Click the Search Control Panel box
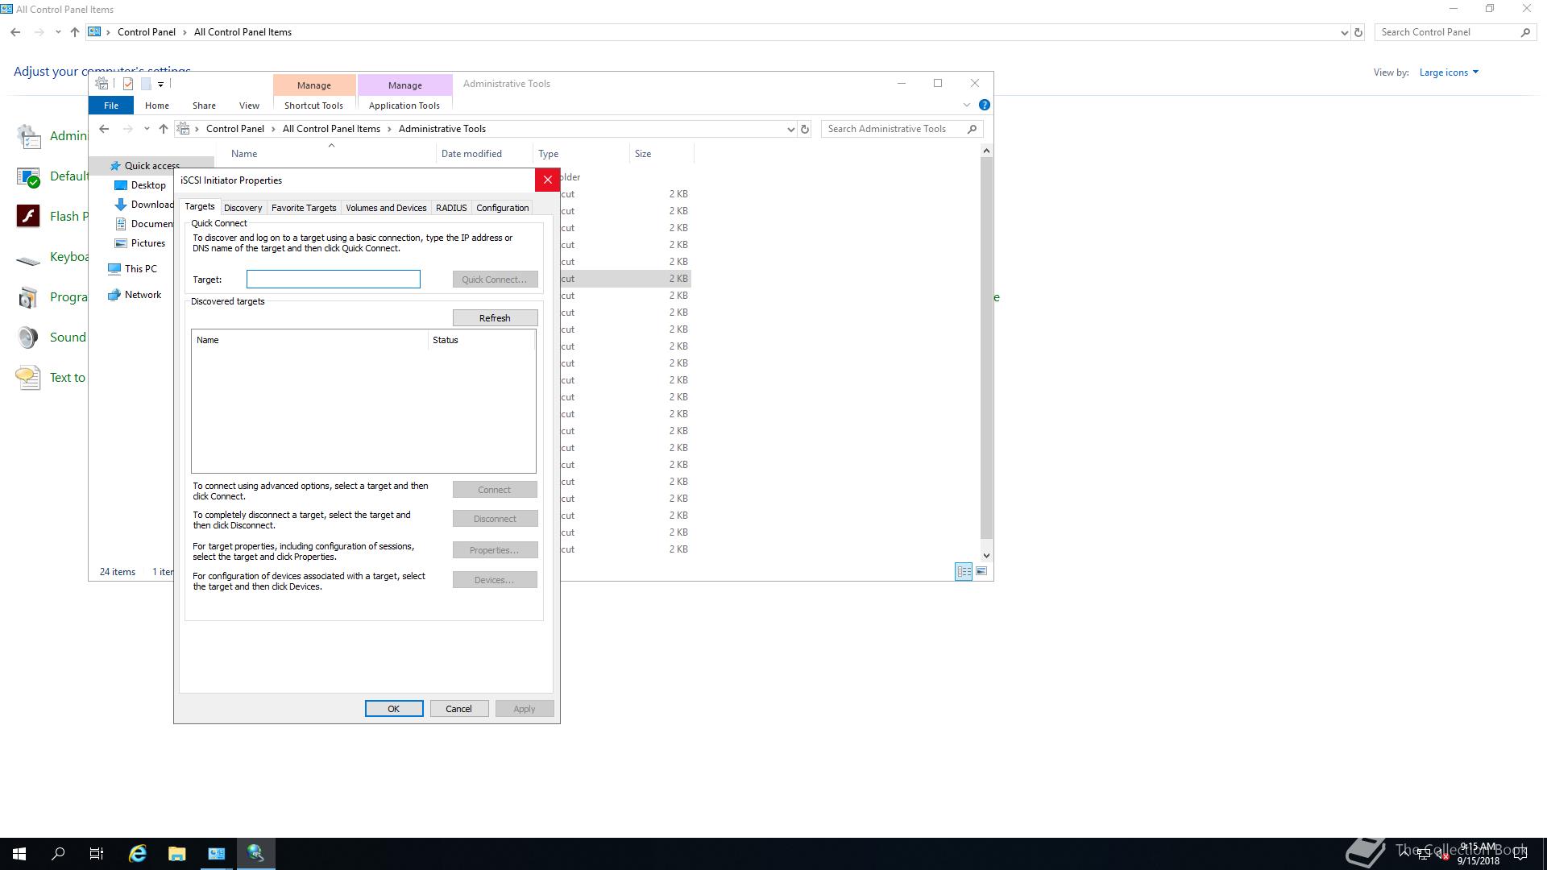 click(1454, 32)
